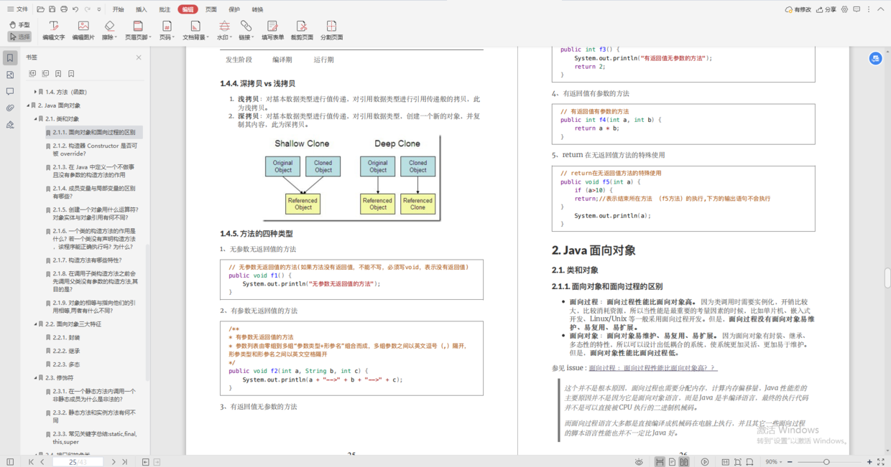Jump to bookmark 2.2.2. 继承

coord(66,351)
